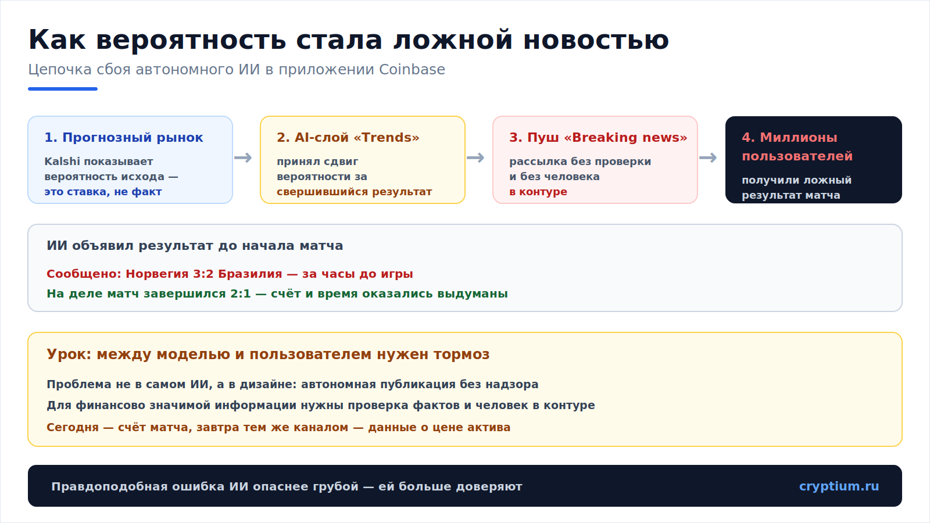Click the line "вероятность исхода —"
The height and width of the screenshot is (523, 930).
point(111,177)
